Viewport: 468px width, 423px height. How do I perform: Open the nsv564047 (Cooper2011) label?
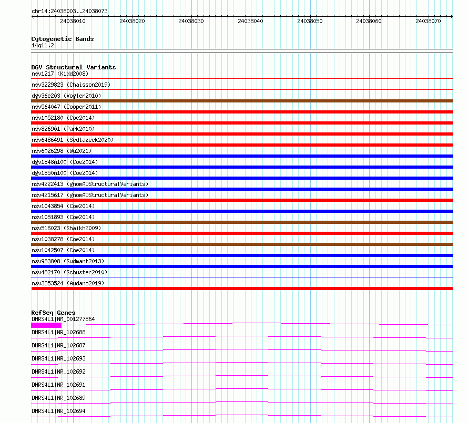pos(66,107)
